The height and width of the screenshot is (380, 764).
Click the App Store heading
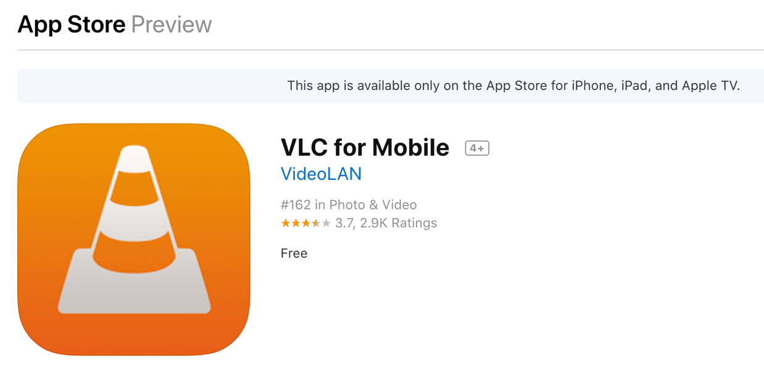coord(72,25)
